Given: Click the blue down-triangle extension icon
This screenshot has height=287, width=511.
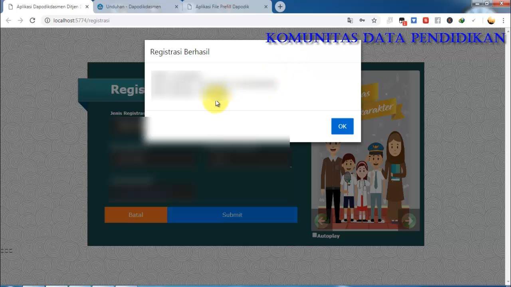Looking at the screenshot, I should click(x=414, y=20).
